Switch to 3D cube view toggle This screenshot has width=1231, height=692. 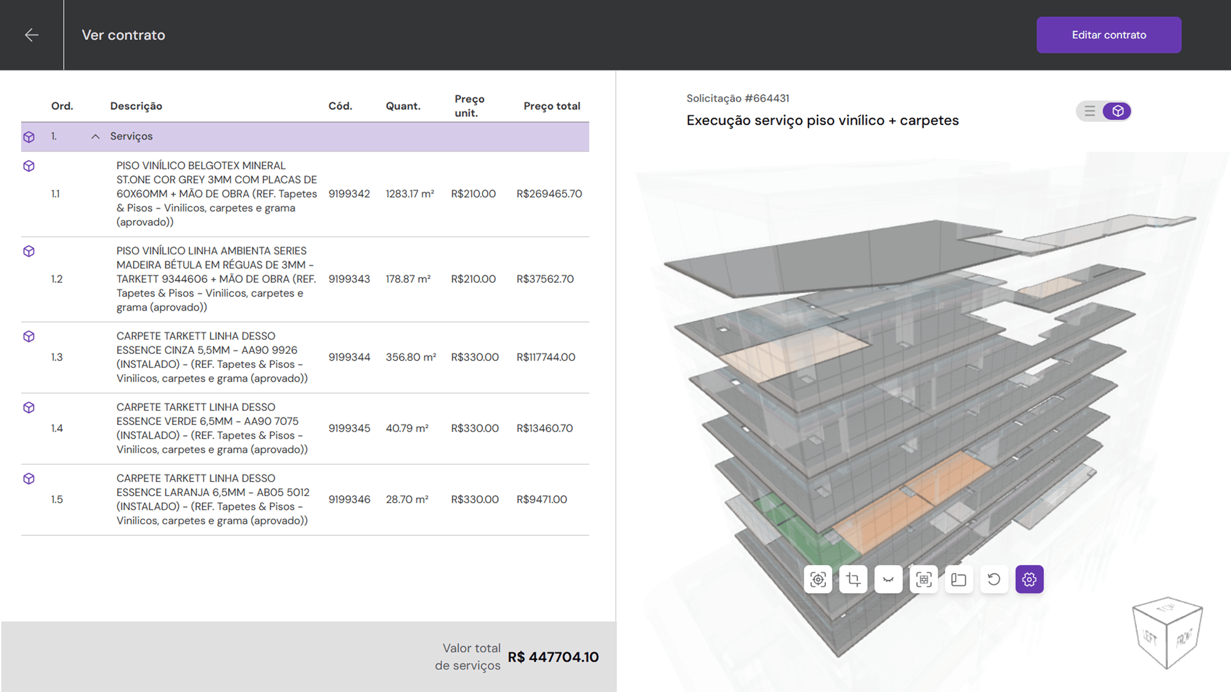click(1117, 111)
